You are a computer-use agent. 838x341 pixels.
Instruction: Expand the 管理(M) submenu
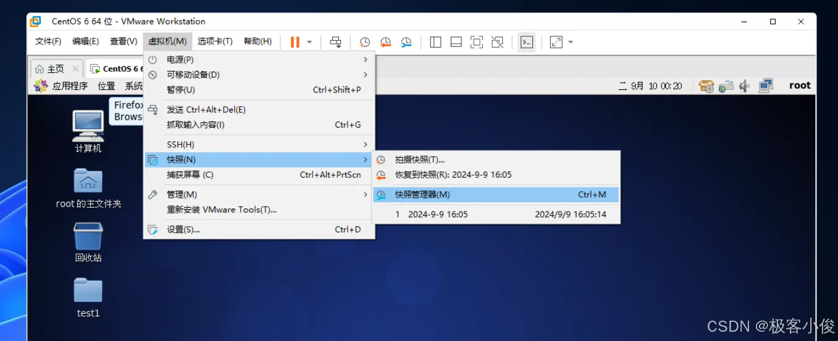click(x=259, y=194)
